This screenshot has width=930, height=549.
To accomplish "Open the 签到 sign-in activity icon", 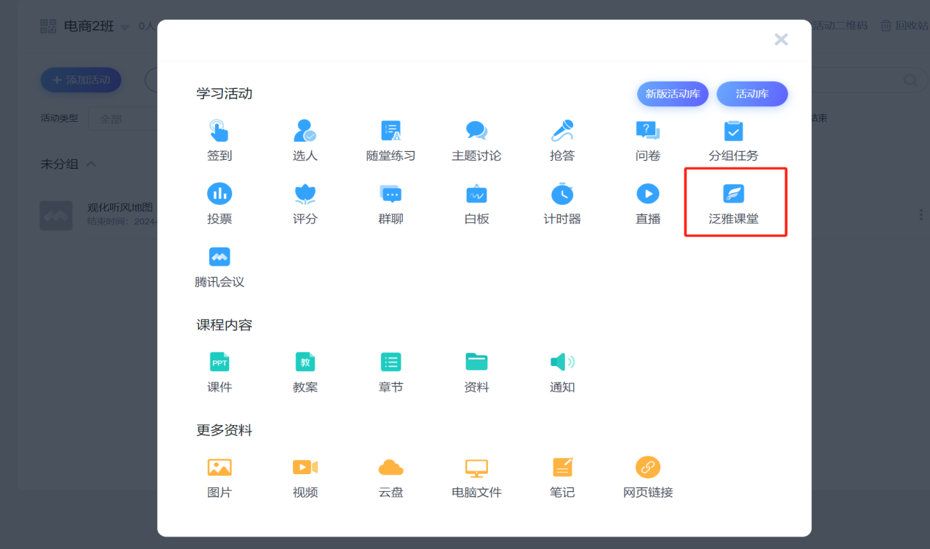I will click(x=219, y=131).
